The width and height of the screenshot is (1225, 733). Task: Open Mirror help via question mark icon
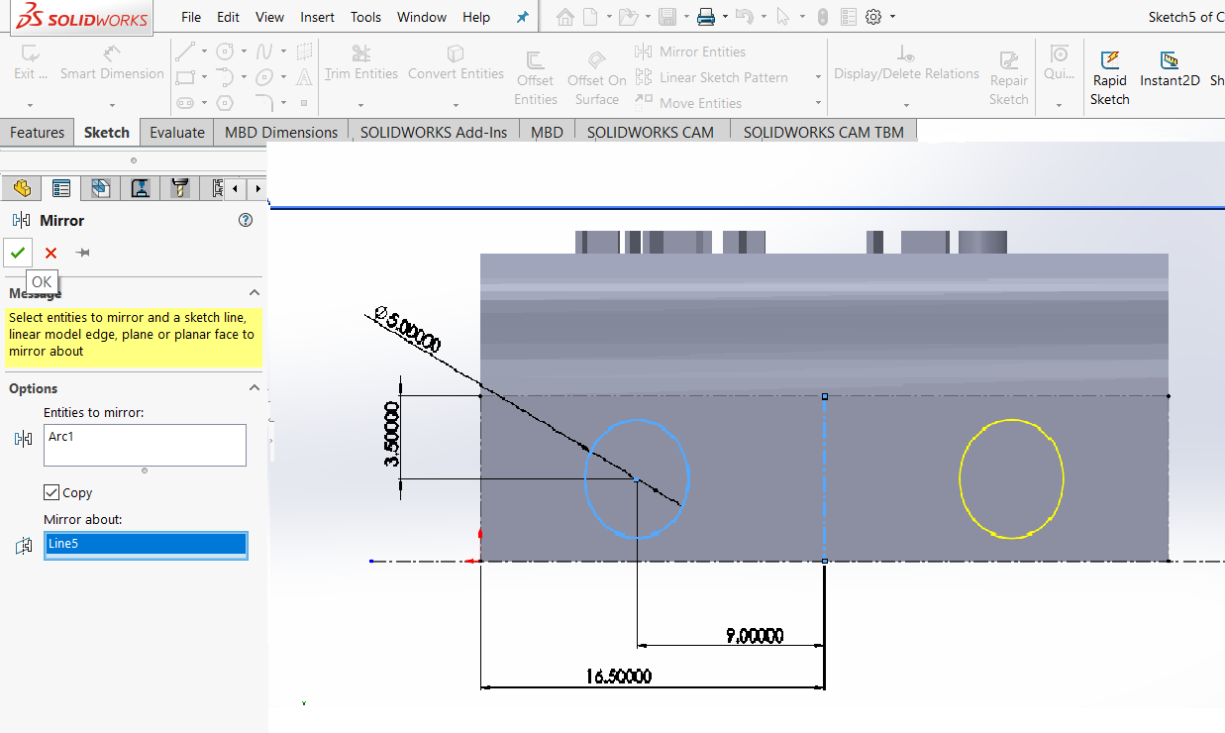(x=246, y=221)
